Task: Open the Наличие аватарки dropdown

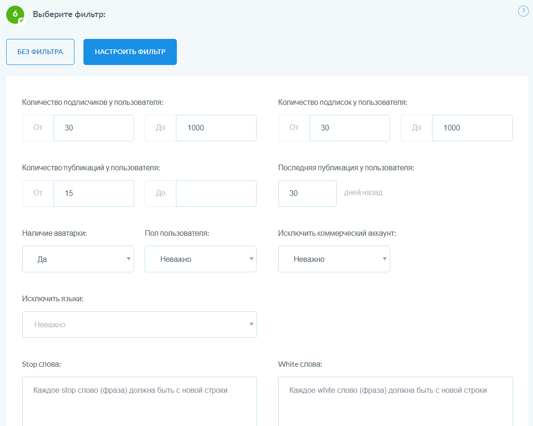Action: click(x=78, y=259)
